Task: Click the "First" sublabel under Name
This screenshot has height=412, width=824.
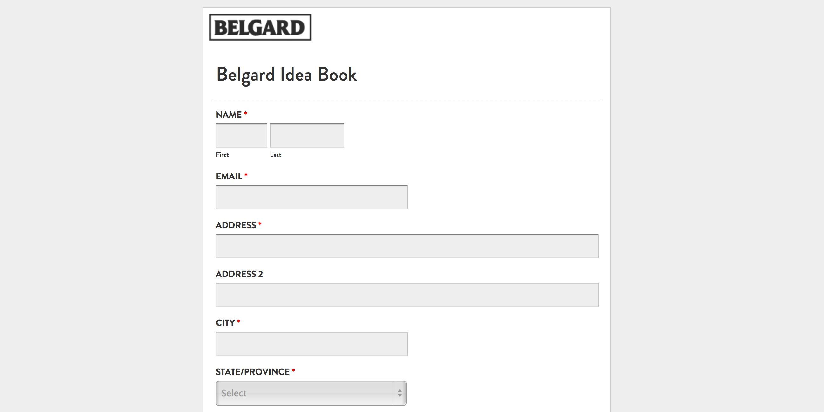Action: pyautogui.click(x=222, y=155)
